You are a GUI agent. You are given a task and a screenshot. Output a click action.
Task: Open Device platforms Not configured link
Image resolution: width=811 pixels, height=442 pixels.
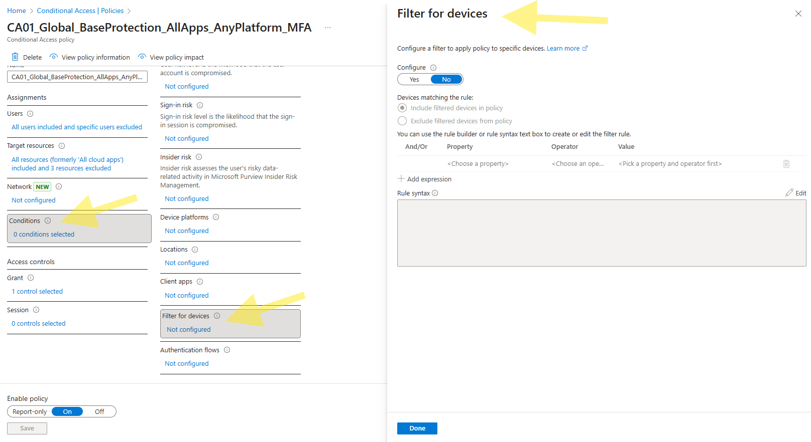point(187,231)
